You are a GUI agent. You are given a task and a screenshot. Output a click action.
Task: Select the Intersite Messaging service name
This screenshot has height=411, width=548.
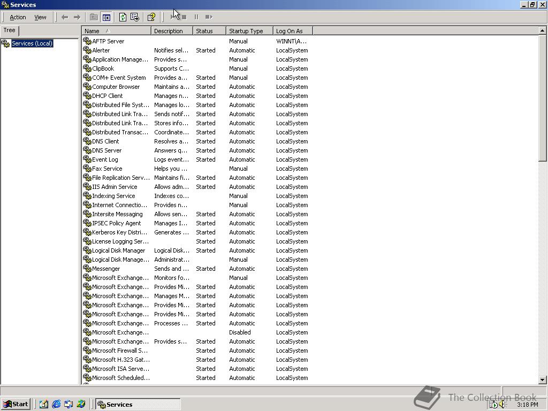(x=117, y=214)
